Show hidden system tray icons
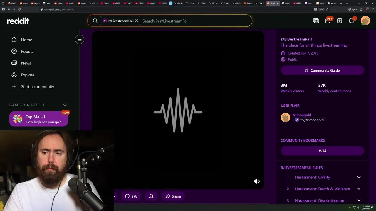Image resolution: width=376 pixels, height=211 pixels. pos(350,207)
